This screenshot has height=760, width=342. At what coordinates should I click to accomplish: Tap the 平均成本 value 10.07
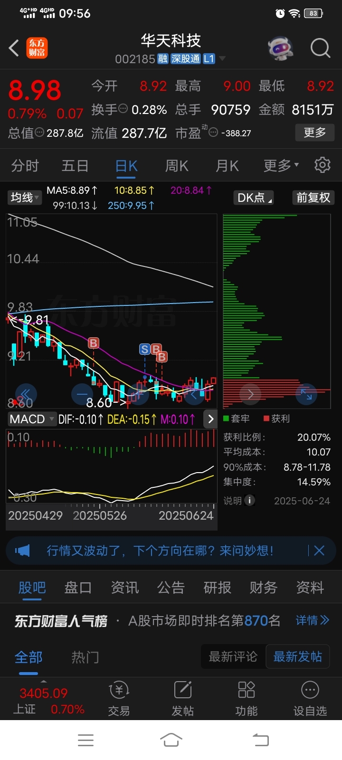click(x=318, y=452)
